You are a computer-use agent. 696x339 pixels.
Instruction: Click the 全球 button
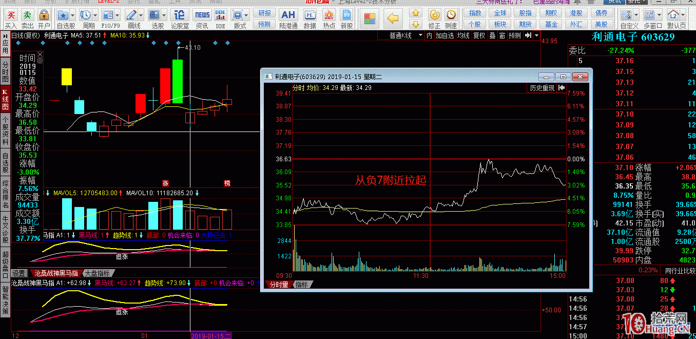tap(500, 13)
